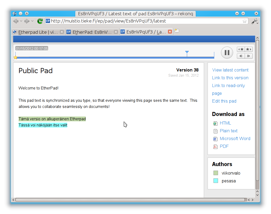Click the Welcome to EtherPad! line

pyautogui.click(x=38, y=88)
